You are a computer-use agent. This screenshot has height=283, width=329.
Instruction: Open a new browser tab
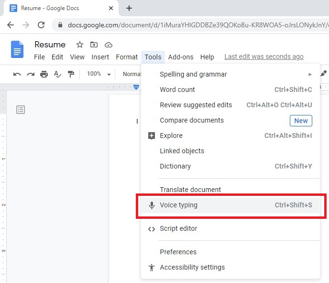(129, 8)
